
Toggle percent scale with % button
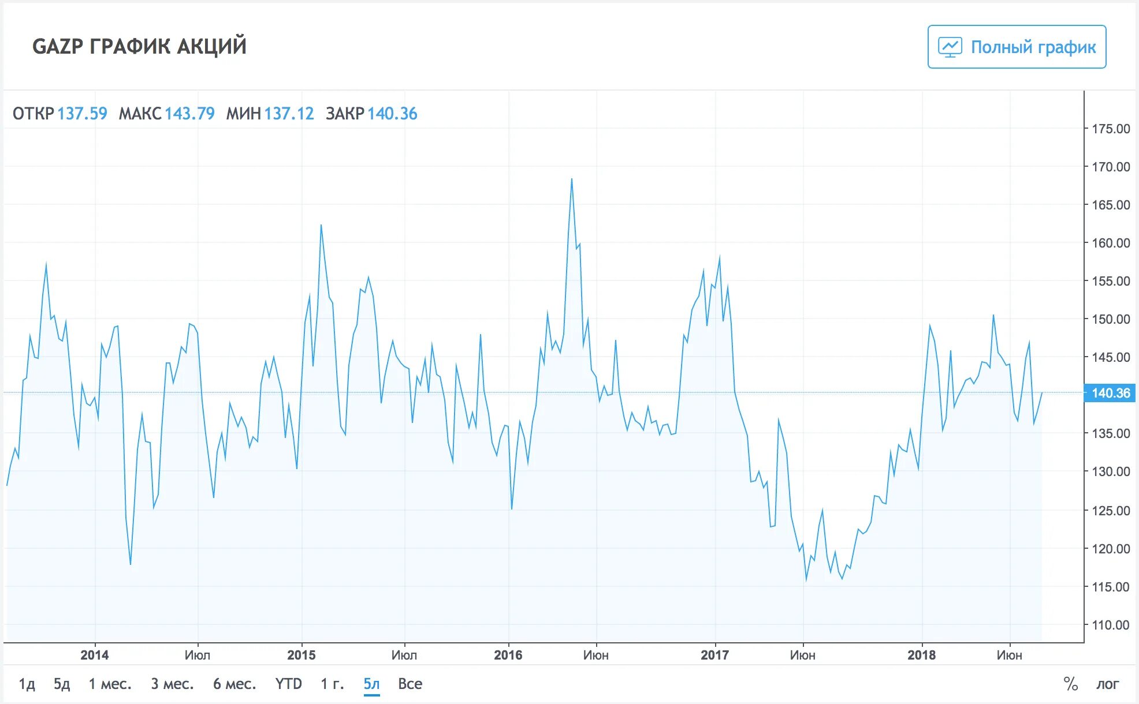point(1071,684)
